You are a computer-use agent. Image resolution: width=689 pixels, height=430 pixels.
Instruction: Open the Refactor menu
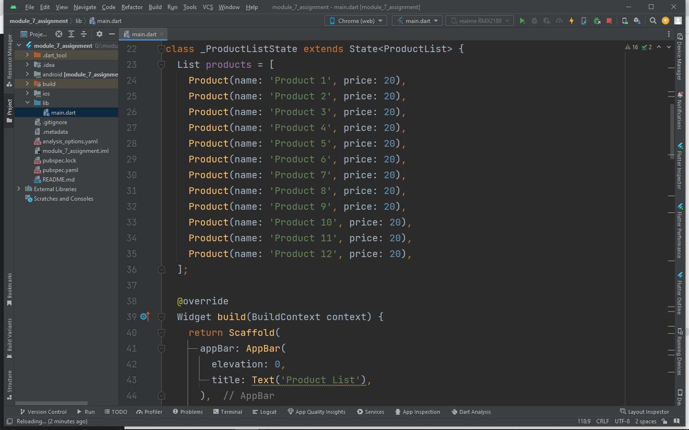(x=132, y=7)
